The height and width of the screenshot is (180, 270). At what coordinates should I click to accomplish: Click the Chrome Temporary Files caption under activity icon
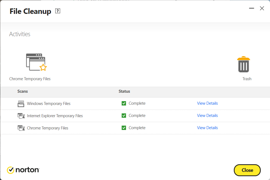tap(30, 79)
